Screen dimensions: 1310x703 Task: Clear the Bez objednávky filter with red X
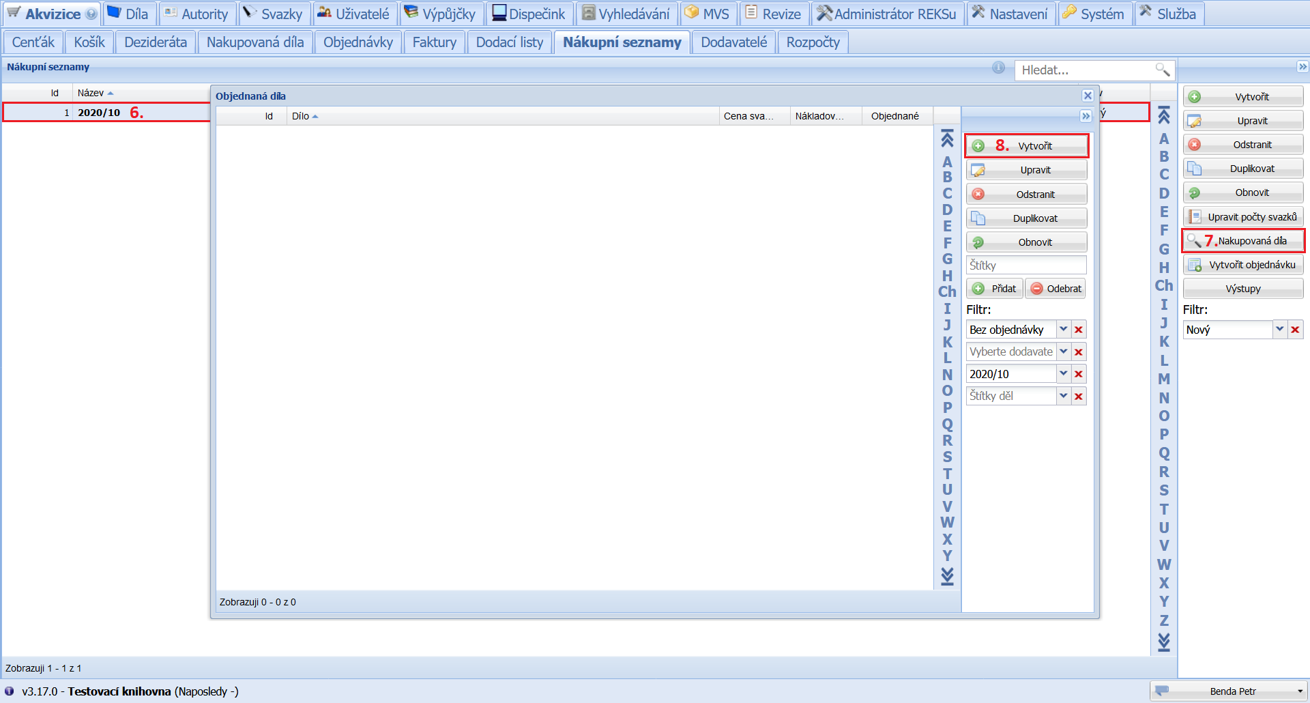point(1079,330)
